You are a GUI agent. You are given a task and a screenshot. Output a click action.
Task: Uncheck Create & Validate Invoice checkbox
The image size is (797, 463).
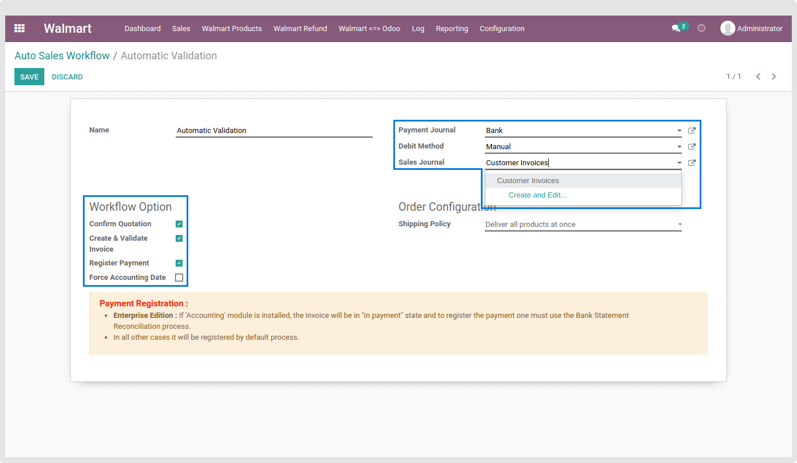coord(179,238)
